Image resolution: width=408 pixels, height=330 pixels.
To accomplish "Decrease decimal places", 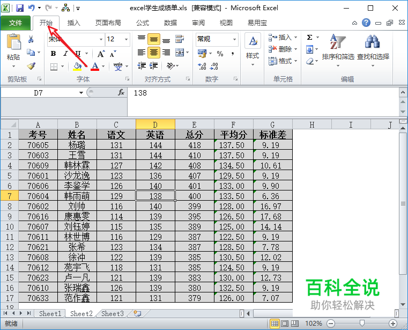I will [214, 67].
